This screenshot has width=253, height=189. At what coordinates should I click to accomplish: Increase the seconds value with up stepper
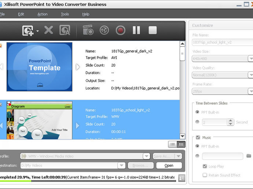point(230,121)
